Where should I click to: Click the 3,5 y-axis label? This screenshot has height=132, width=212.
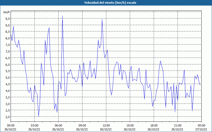(x=7, y=97)
